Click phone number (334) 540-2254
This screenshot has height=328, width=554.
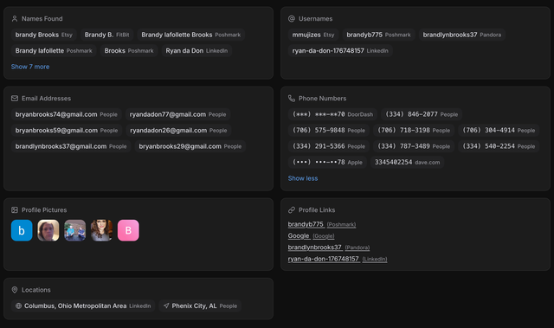tap(499, 146)
